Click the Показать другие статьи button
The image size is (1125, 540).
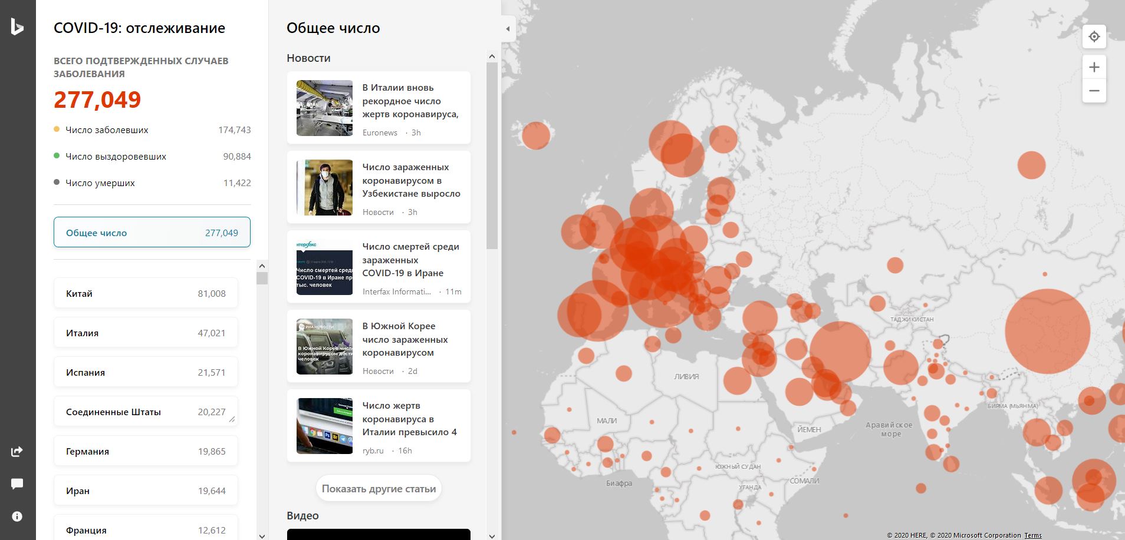pos(379,489)
